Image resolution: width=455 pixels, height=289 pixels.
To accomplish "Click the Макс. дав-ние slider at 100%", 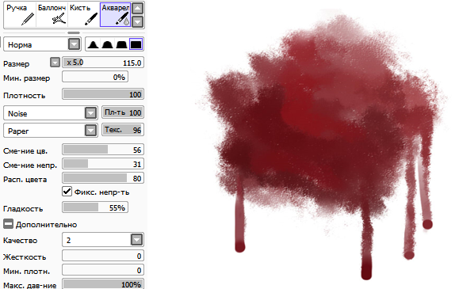I will (x=103, y=284).
